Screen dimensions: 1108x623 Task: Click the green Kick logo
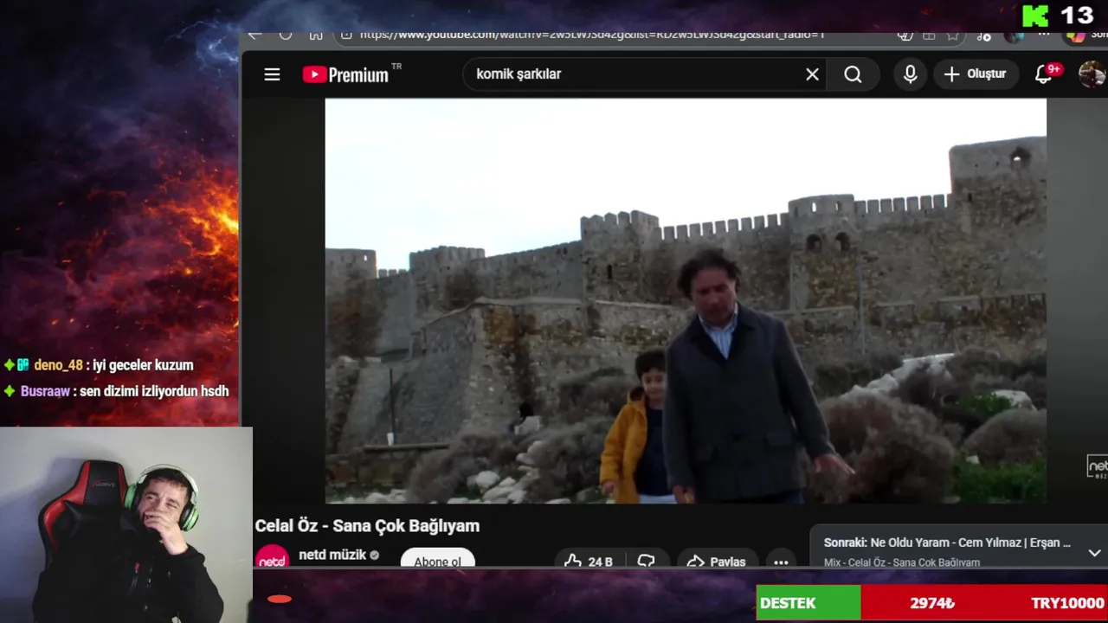1034,16
